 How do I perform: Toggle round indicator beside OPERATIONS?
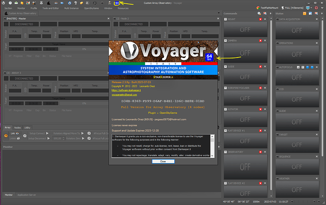[277, 43]
